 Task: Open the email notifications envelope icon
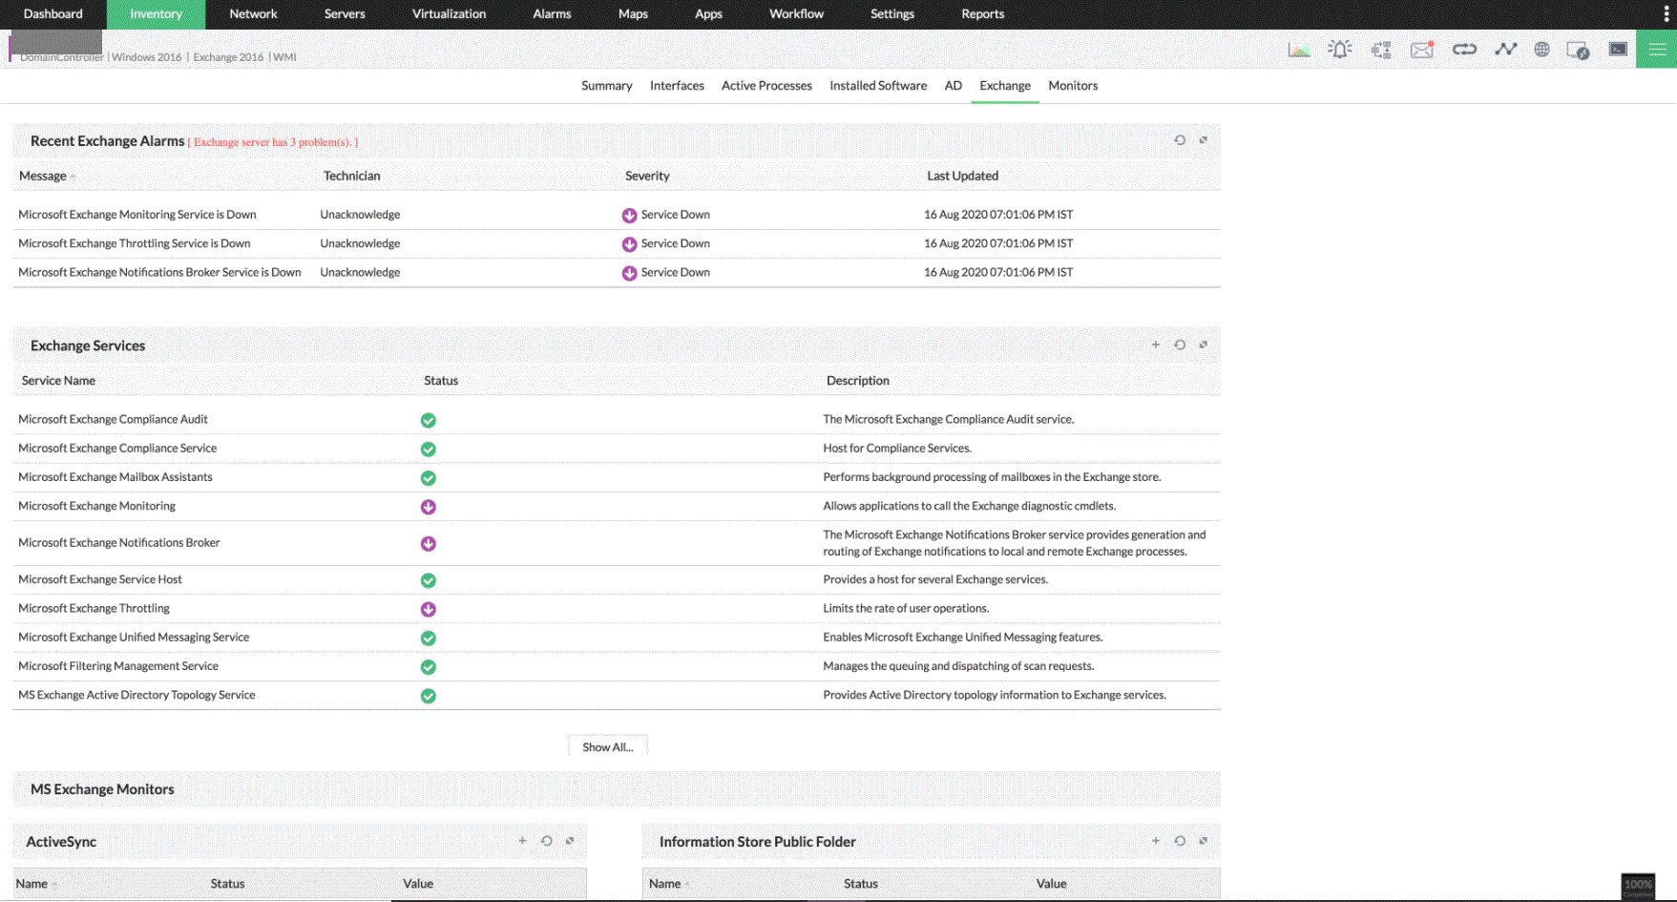(x=1421, y=49)
